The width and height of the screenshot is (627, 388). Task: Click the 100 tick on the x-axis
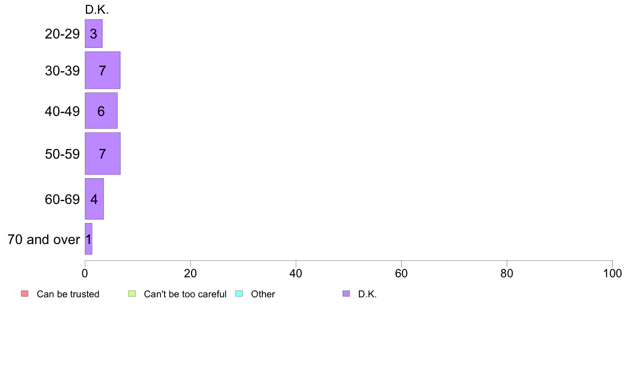612,273
